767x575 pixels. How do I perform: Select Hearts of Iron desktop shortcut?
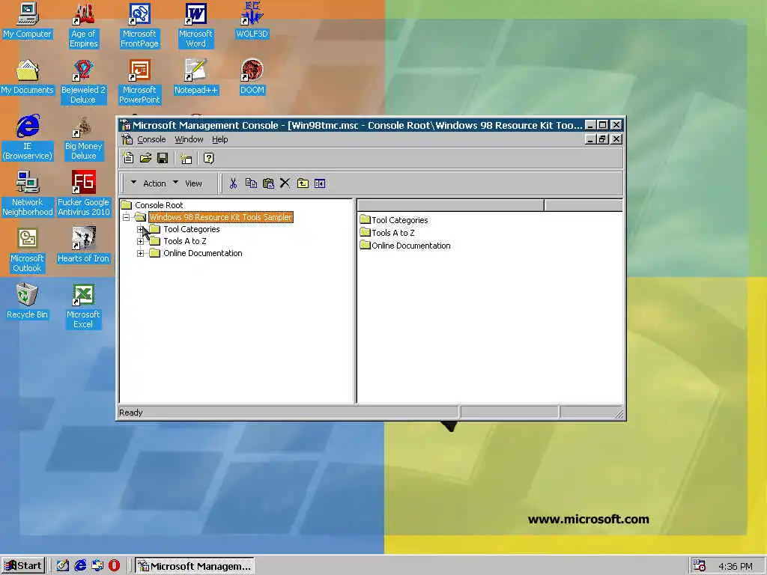tap(83, 246)
